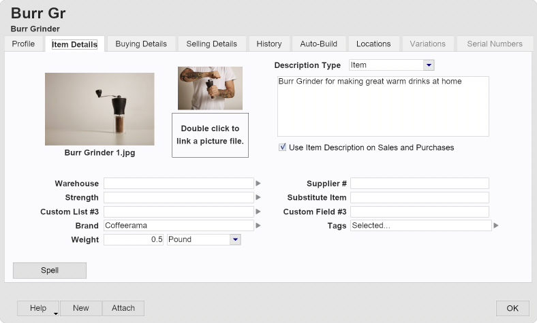Toggle Use Item Description on Sales and Purchases
537x323 pixels.
[282, 148]
